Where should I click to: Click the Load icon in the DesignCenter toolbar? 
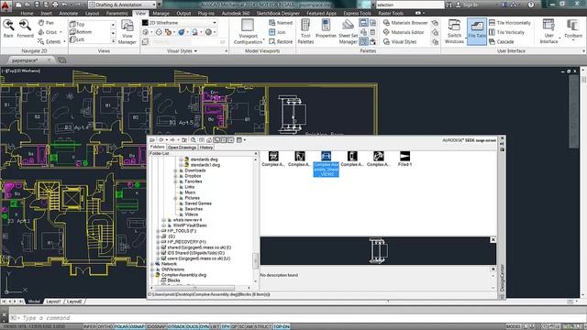point(152,140)
